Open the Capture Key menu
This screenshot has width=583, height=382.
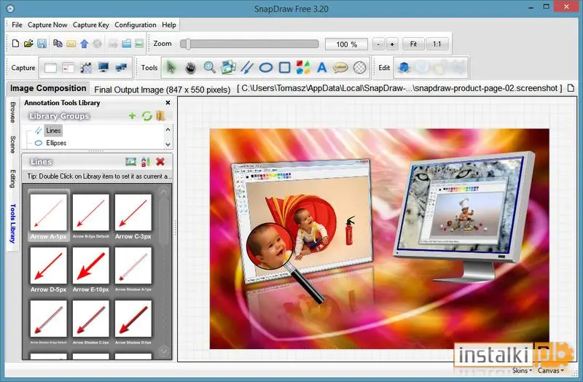pos(90,25)
